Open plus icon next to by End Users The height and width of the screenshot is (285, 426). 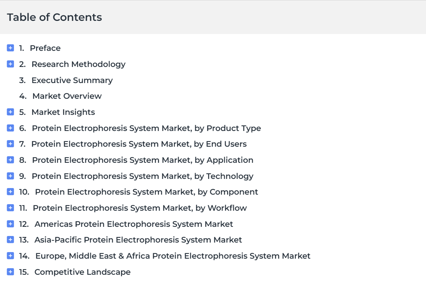(10, 144)
